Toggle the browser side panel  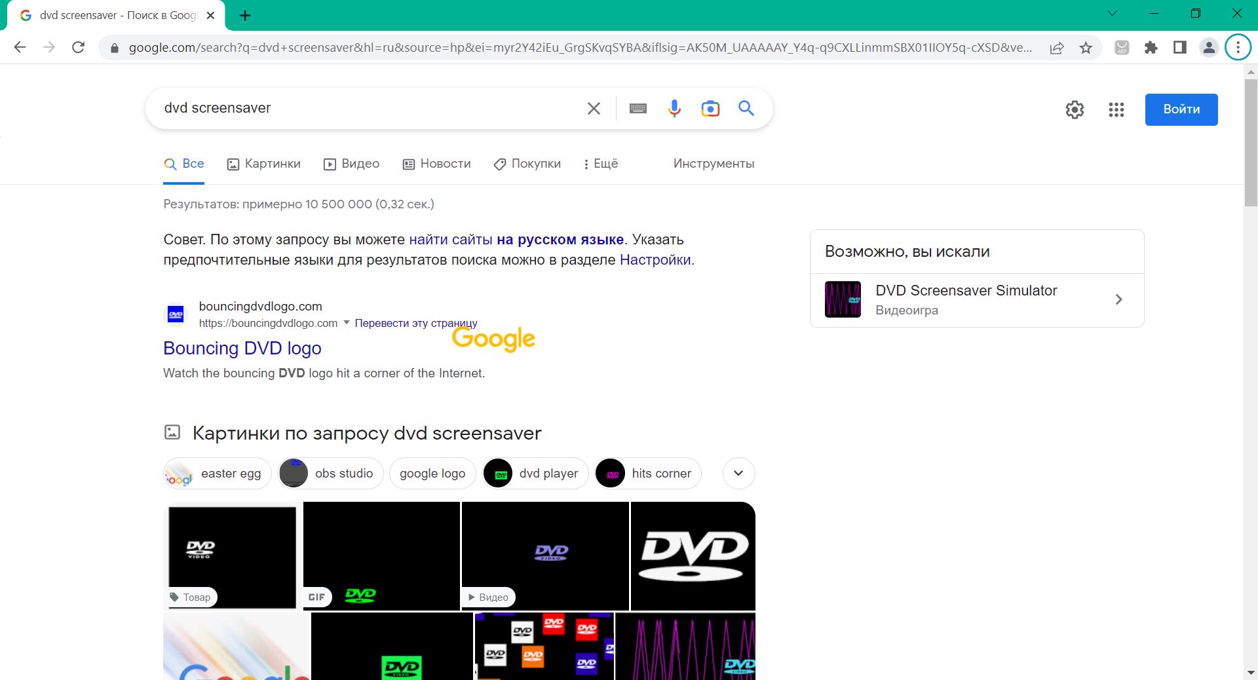1180,47
